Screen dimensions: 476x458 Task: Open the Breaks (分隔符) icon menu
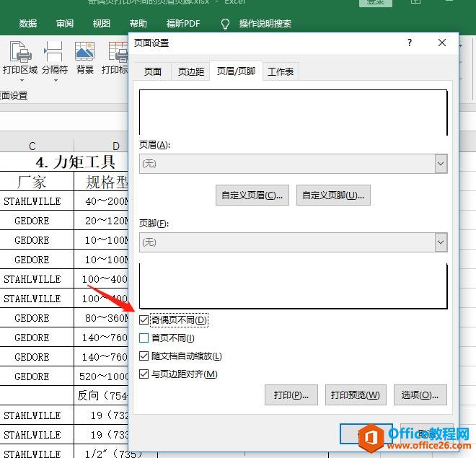[x=54, y=53]
